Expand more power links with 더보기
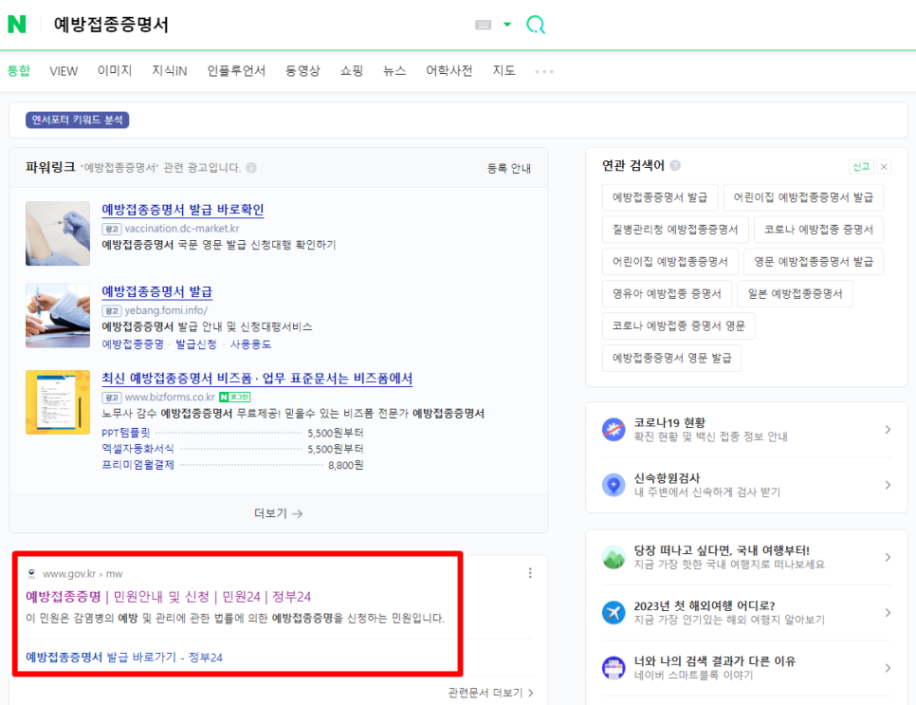 coord(278,513)
